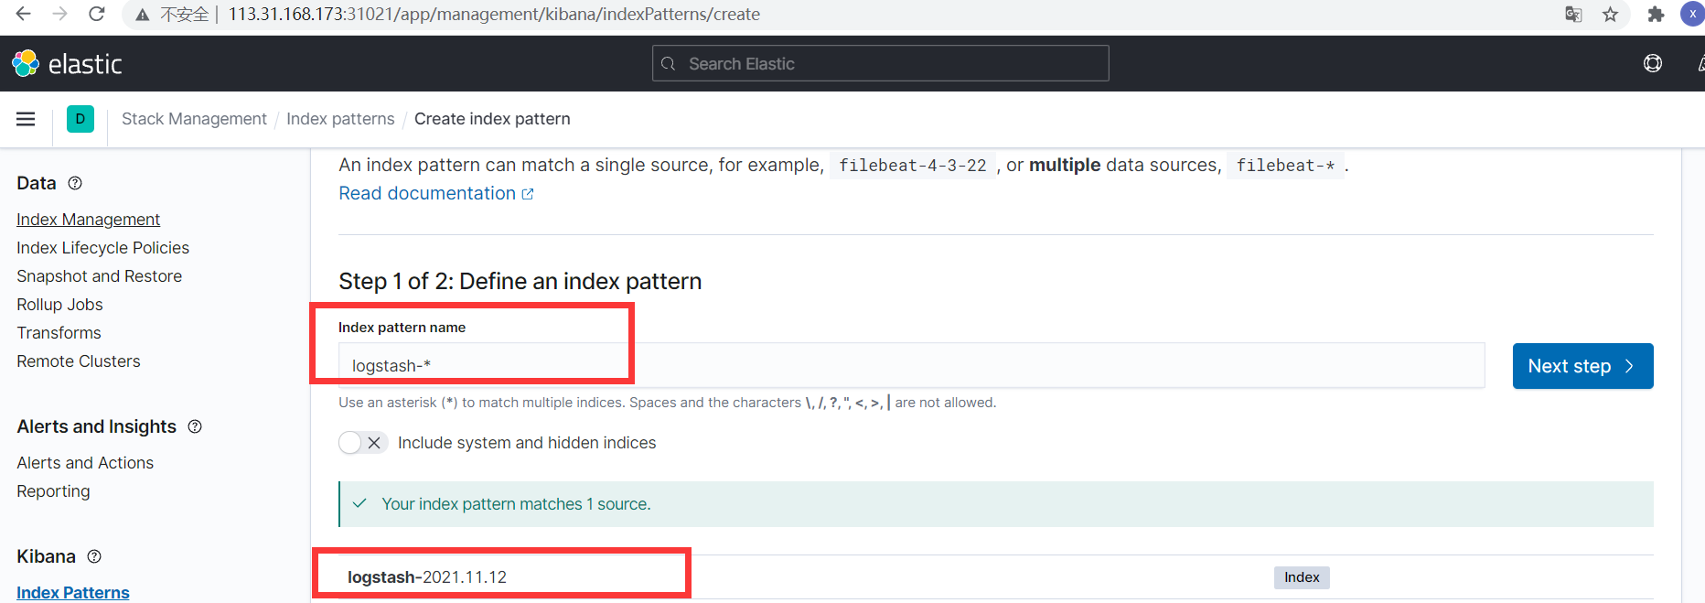1705x603 pixels.
Task: Click the filebeat-4-3-22 example code
Action: (x=913, y=166)
